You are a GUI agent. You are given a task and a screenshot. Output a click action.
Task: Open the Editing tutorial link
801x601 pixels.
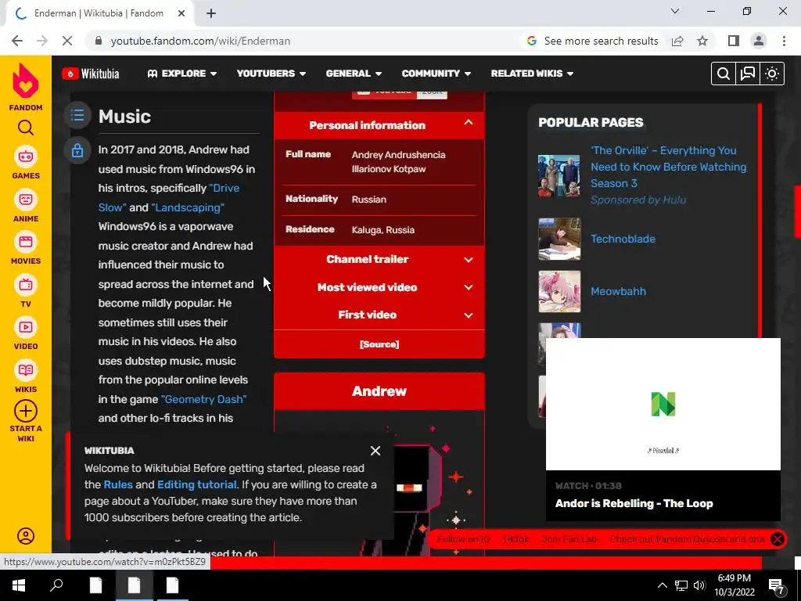click(x=196, y=484)
